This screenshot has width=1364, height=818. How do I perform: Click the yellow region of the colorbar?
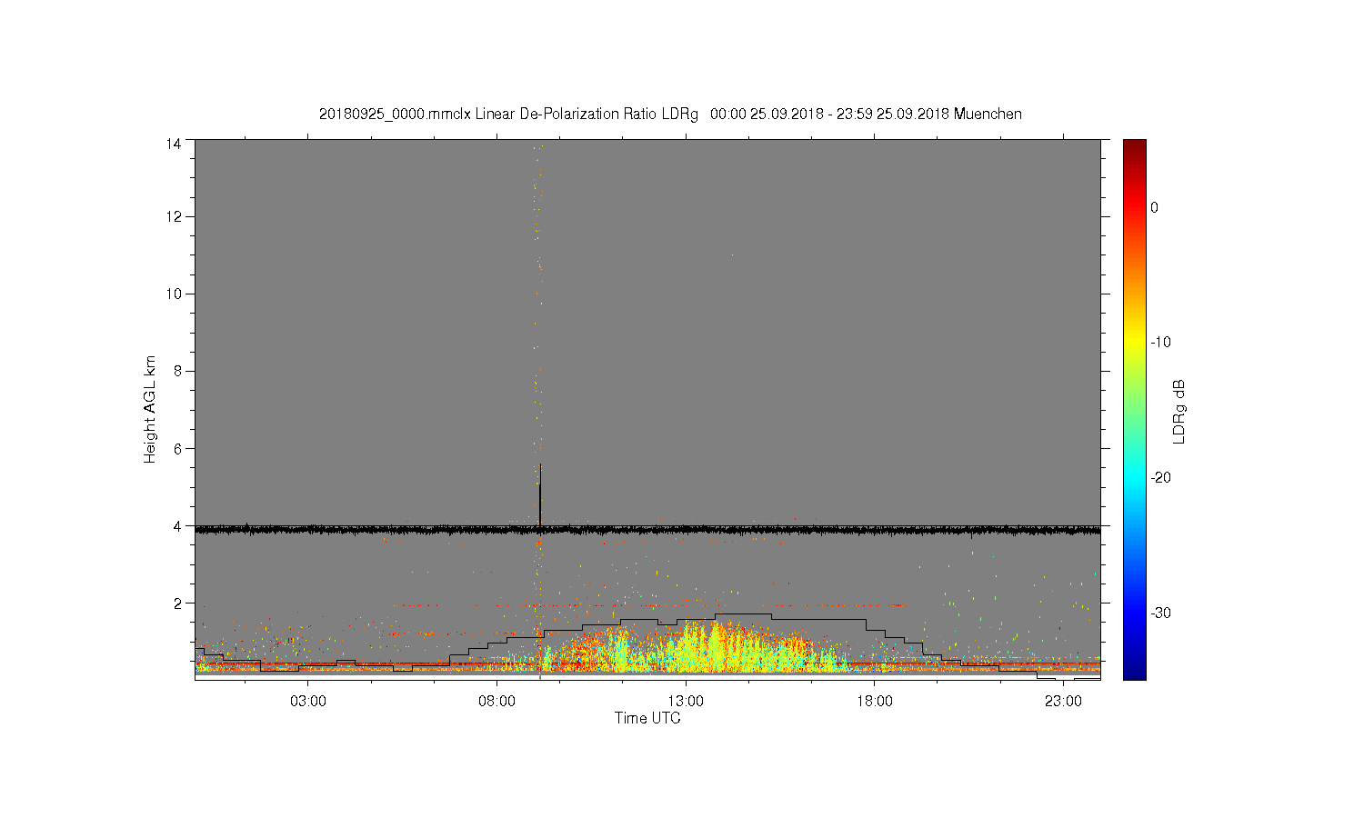coord(1135,343)
